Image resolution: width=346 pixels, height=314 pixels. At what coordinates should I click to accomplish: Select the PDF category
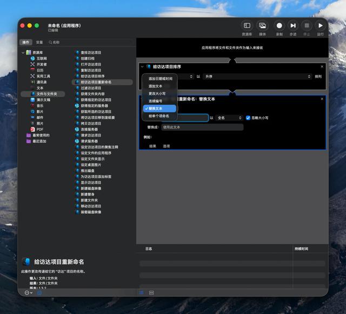point(40,129)
